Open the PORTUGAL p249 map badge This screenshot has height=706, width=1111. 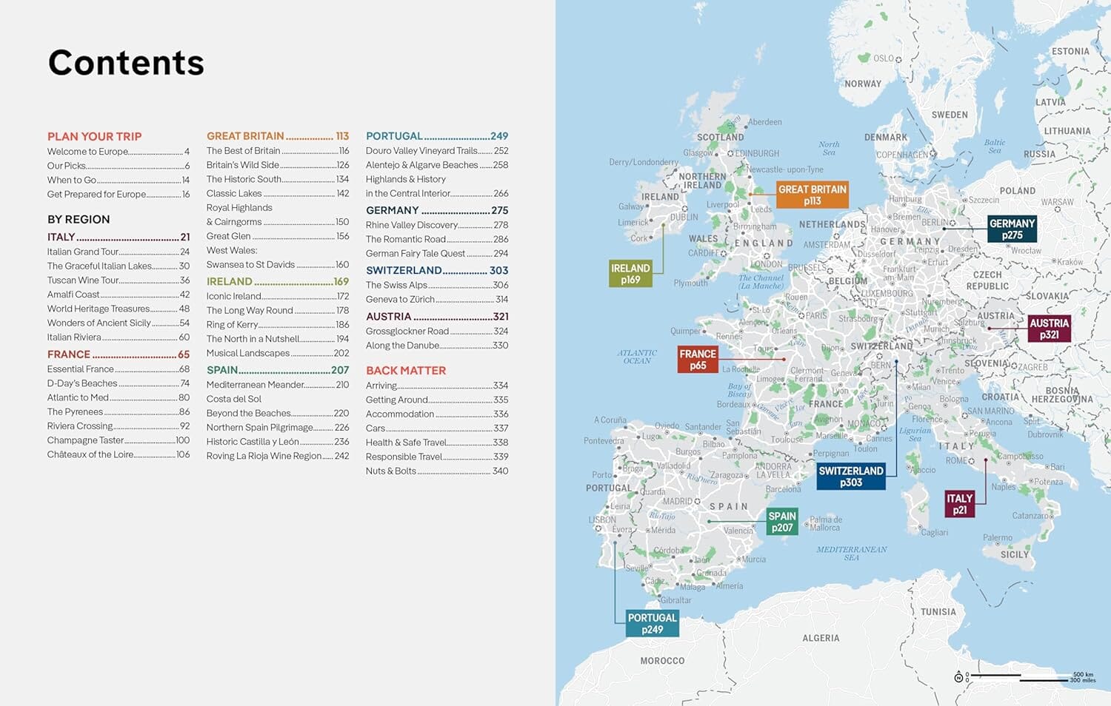click(x=652, y=623)
